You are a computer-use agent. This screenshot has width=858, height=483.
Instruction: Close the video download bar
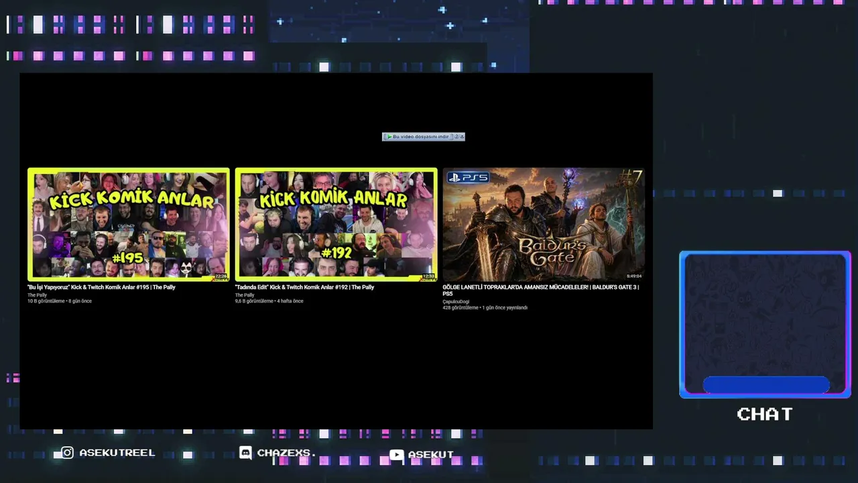tap(462, 137)
